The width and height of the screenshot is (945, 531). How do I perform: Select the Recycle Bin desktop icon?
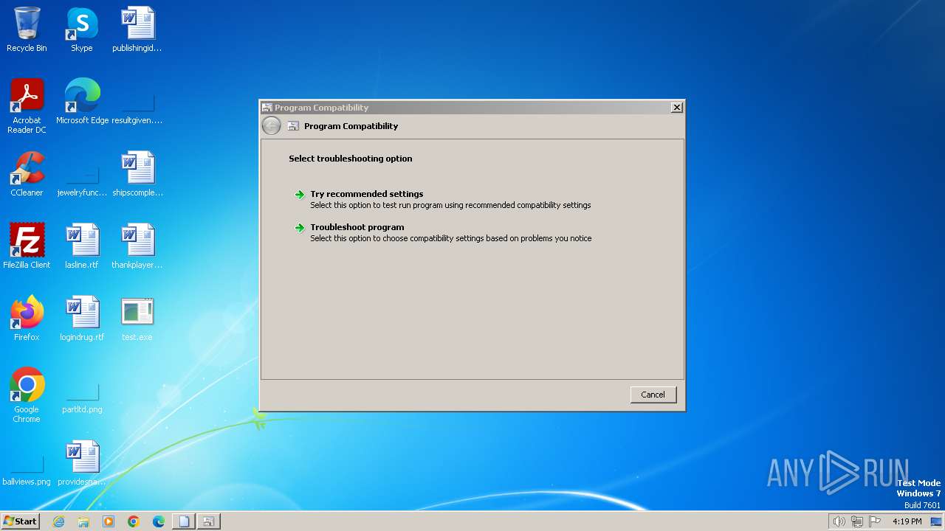click(27, 30)
